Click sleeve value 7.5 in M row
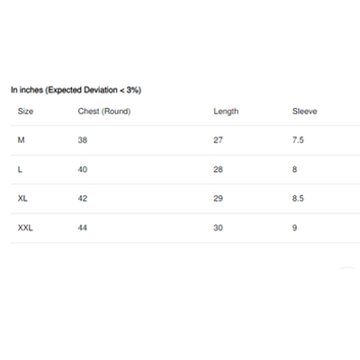 tap(298, 140)
